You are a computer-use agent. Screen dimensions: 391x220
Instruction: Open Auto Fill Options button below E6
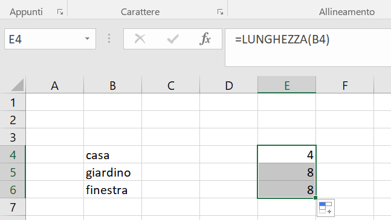[x=326, y=208]
